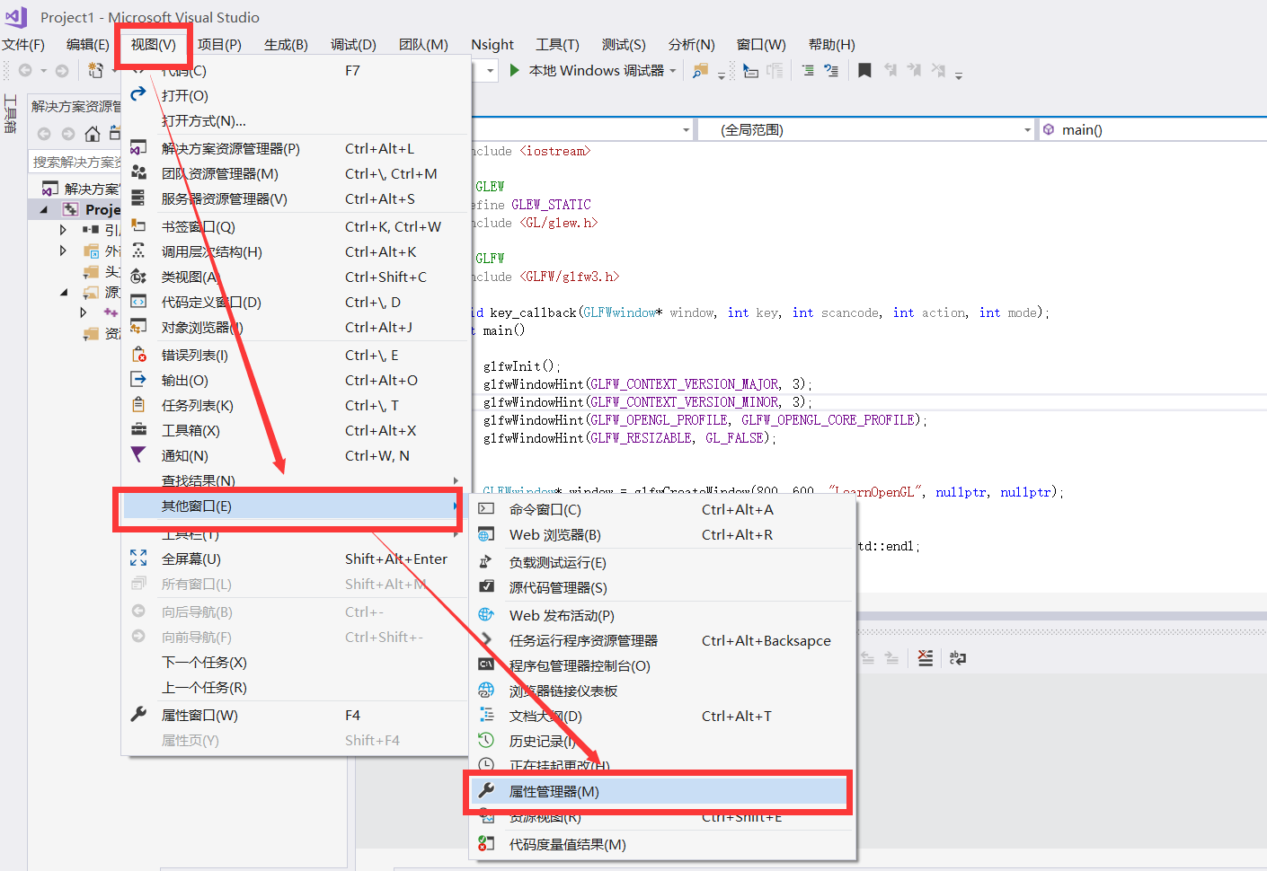The width and height of the screenshot is (1267, 871).
Task: Click the 工具箱 vertical side tab
Action: click(x=11, y=114)
